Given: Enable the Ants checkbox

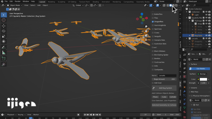Looking at the screenshot, I should click(x=153, y=66).
